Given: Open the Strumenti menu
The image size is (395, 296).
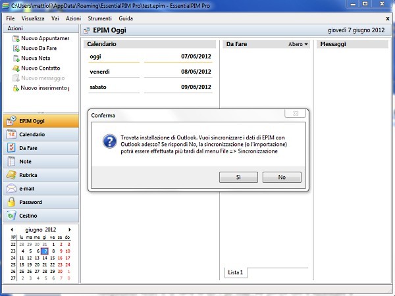Looking at the screenshot, I should pyautogui.click(x=101, y=18).
